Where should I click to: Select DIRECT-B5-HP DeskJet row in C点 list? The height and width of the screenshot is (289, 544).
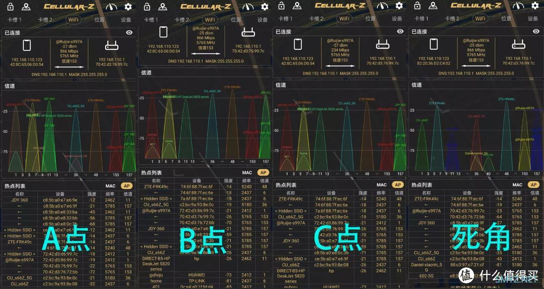click(339, 276)
